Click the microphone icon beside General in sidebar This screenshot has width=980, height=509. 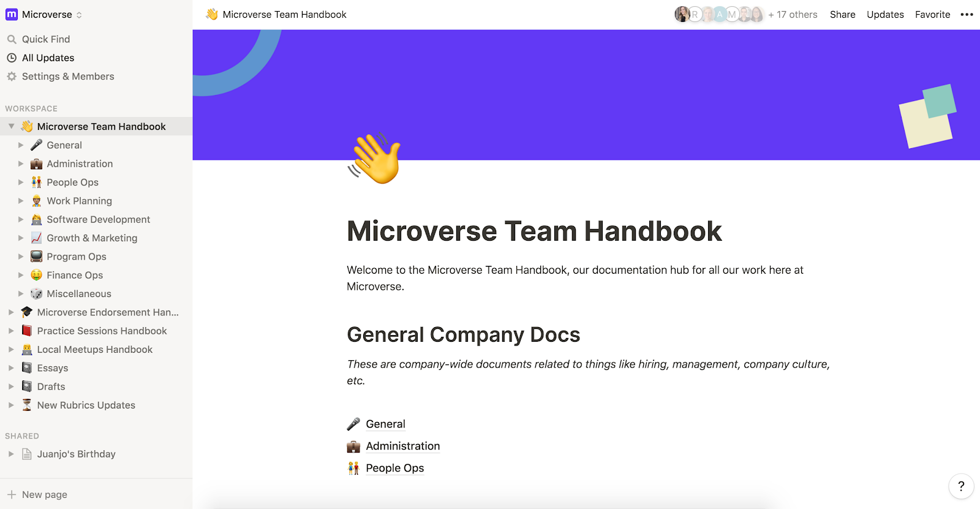click(37, 145)
